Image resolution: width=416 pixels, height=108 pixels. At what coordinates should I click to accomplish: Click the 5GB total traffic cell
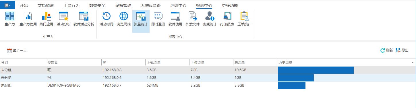click(x=238, y=78)
